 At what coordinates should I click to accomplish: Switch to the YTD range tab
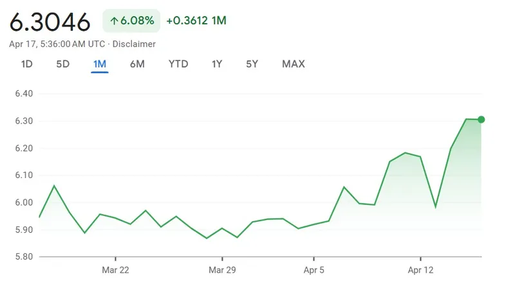(x=178, y=64)
